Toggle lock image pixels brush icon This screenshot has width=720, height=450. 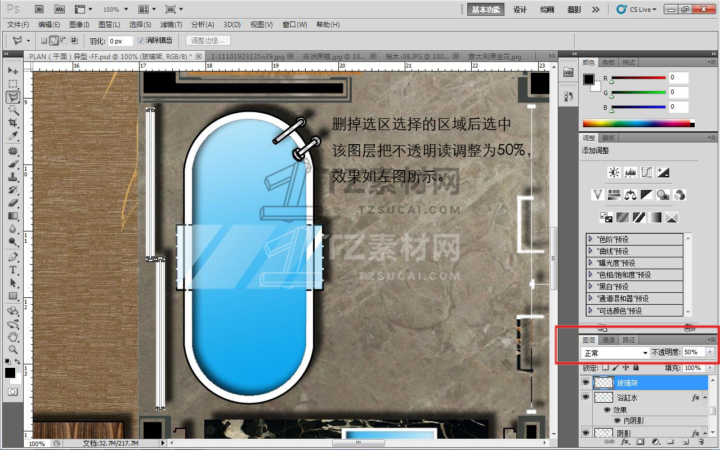tap(616, 367)
